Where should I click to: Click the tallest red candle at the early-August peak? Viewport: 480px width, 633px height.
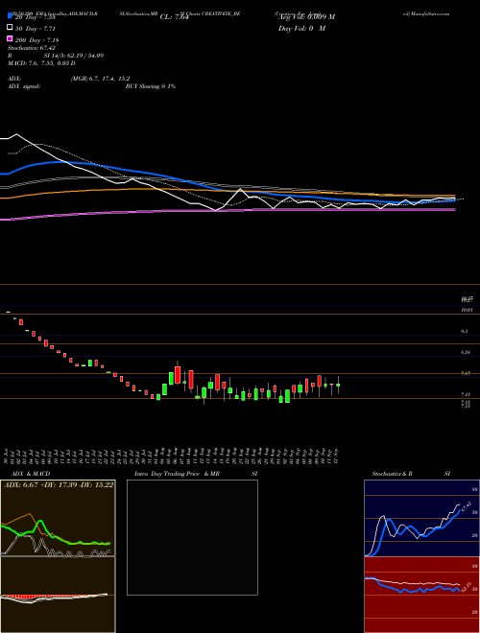[178, 375]
